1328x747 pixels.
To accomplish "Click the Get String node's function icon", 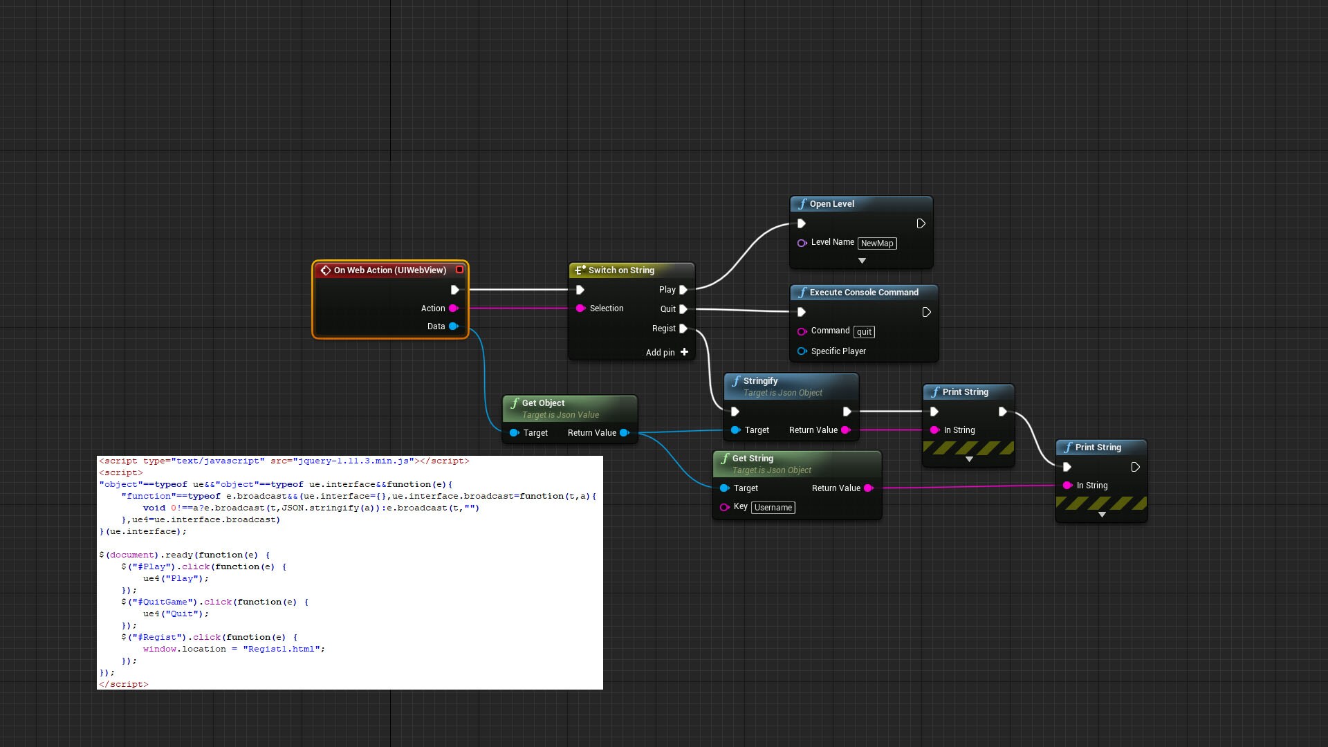I will pyautogui.click(x=725, y=459).
